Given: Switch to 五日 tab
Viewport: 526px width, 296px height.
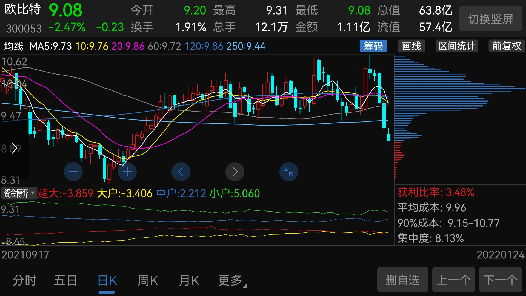Looking at the screenshot, I should [65, 281].
